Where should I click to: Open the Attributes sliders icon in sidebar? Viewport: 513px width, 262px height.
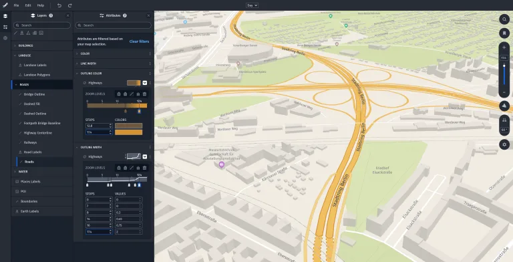tap(5, 27)
